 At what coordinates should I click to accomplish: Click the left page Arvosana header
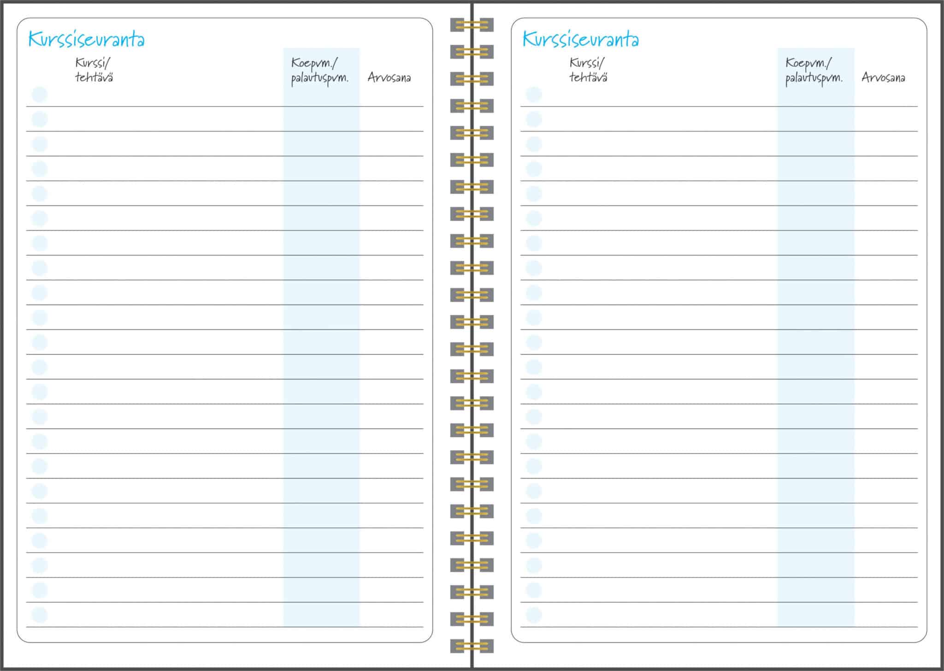click(x=389, y=77)
